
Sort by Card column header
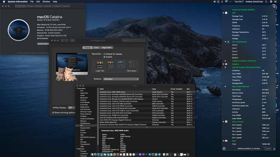[125, 89]
